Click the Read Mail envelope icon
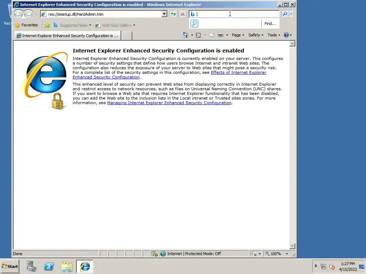This screenshot has height=274, width=366. click(212, 35)
